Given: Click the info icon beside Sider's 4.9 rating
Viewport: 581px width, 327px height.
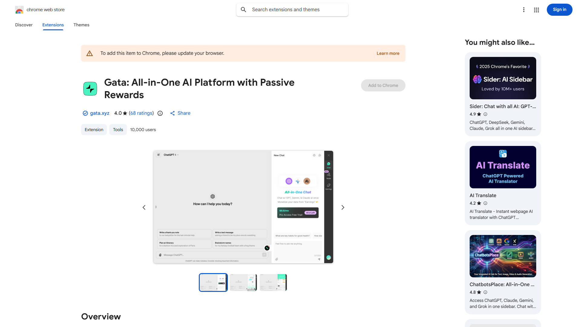Looking at the screenshot, I should (485, 114).
